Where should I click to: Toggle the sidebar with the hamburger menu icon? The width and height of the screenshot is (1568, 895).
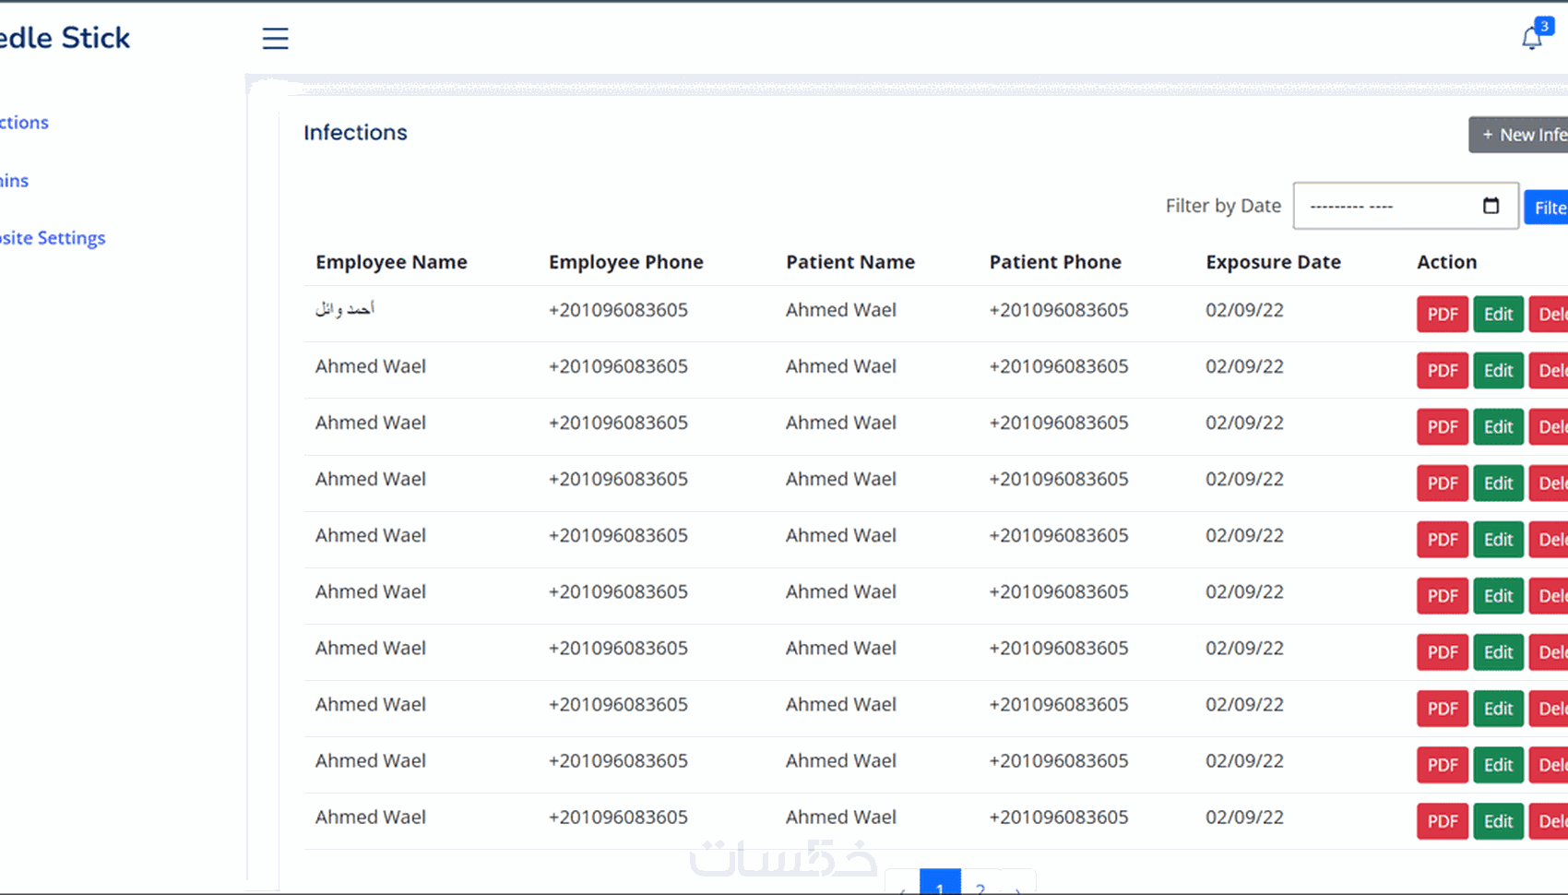pyautogui.click(x=275, y=38)
